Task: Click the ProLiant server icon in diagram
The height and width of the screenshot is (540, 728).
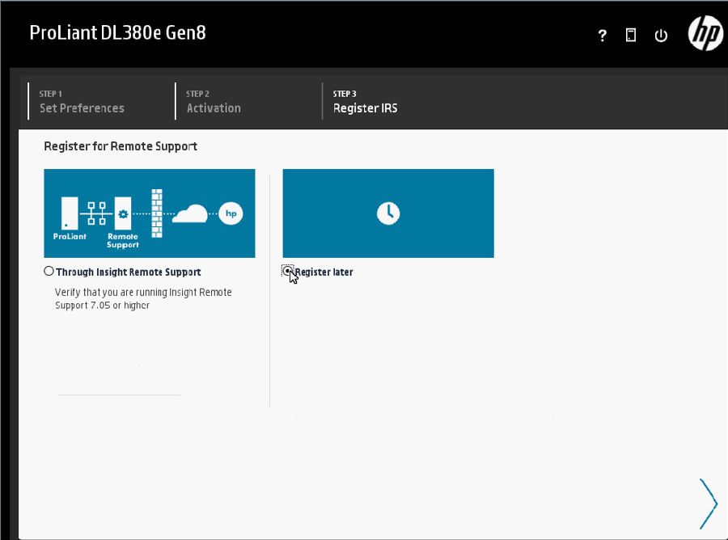Action: 70,213
